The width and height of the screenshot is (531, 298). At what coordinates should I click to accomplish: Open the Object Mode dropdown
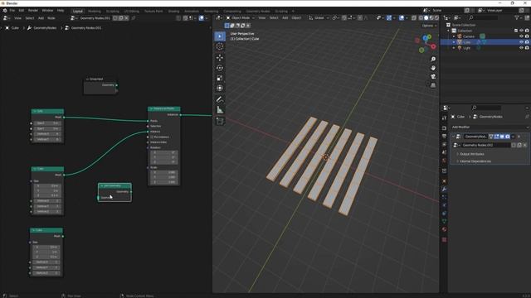coord(240,18)
